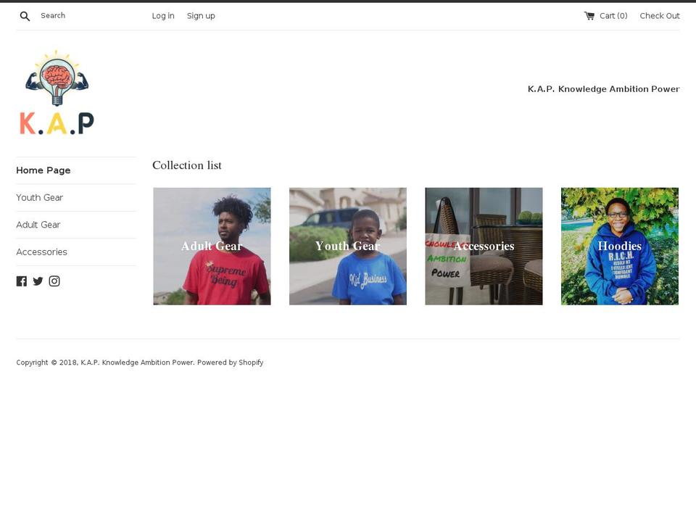Click the Collection list heading
The image size is (696, 522).
[187, 165]
